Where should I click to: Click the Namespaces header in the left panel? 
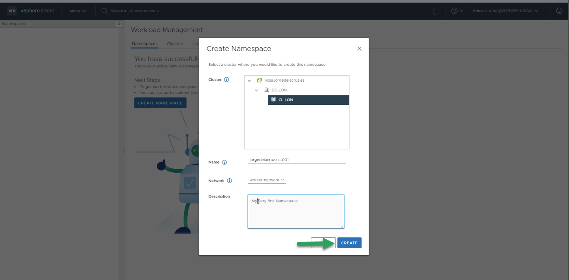click(14, 24)
